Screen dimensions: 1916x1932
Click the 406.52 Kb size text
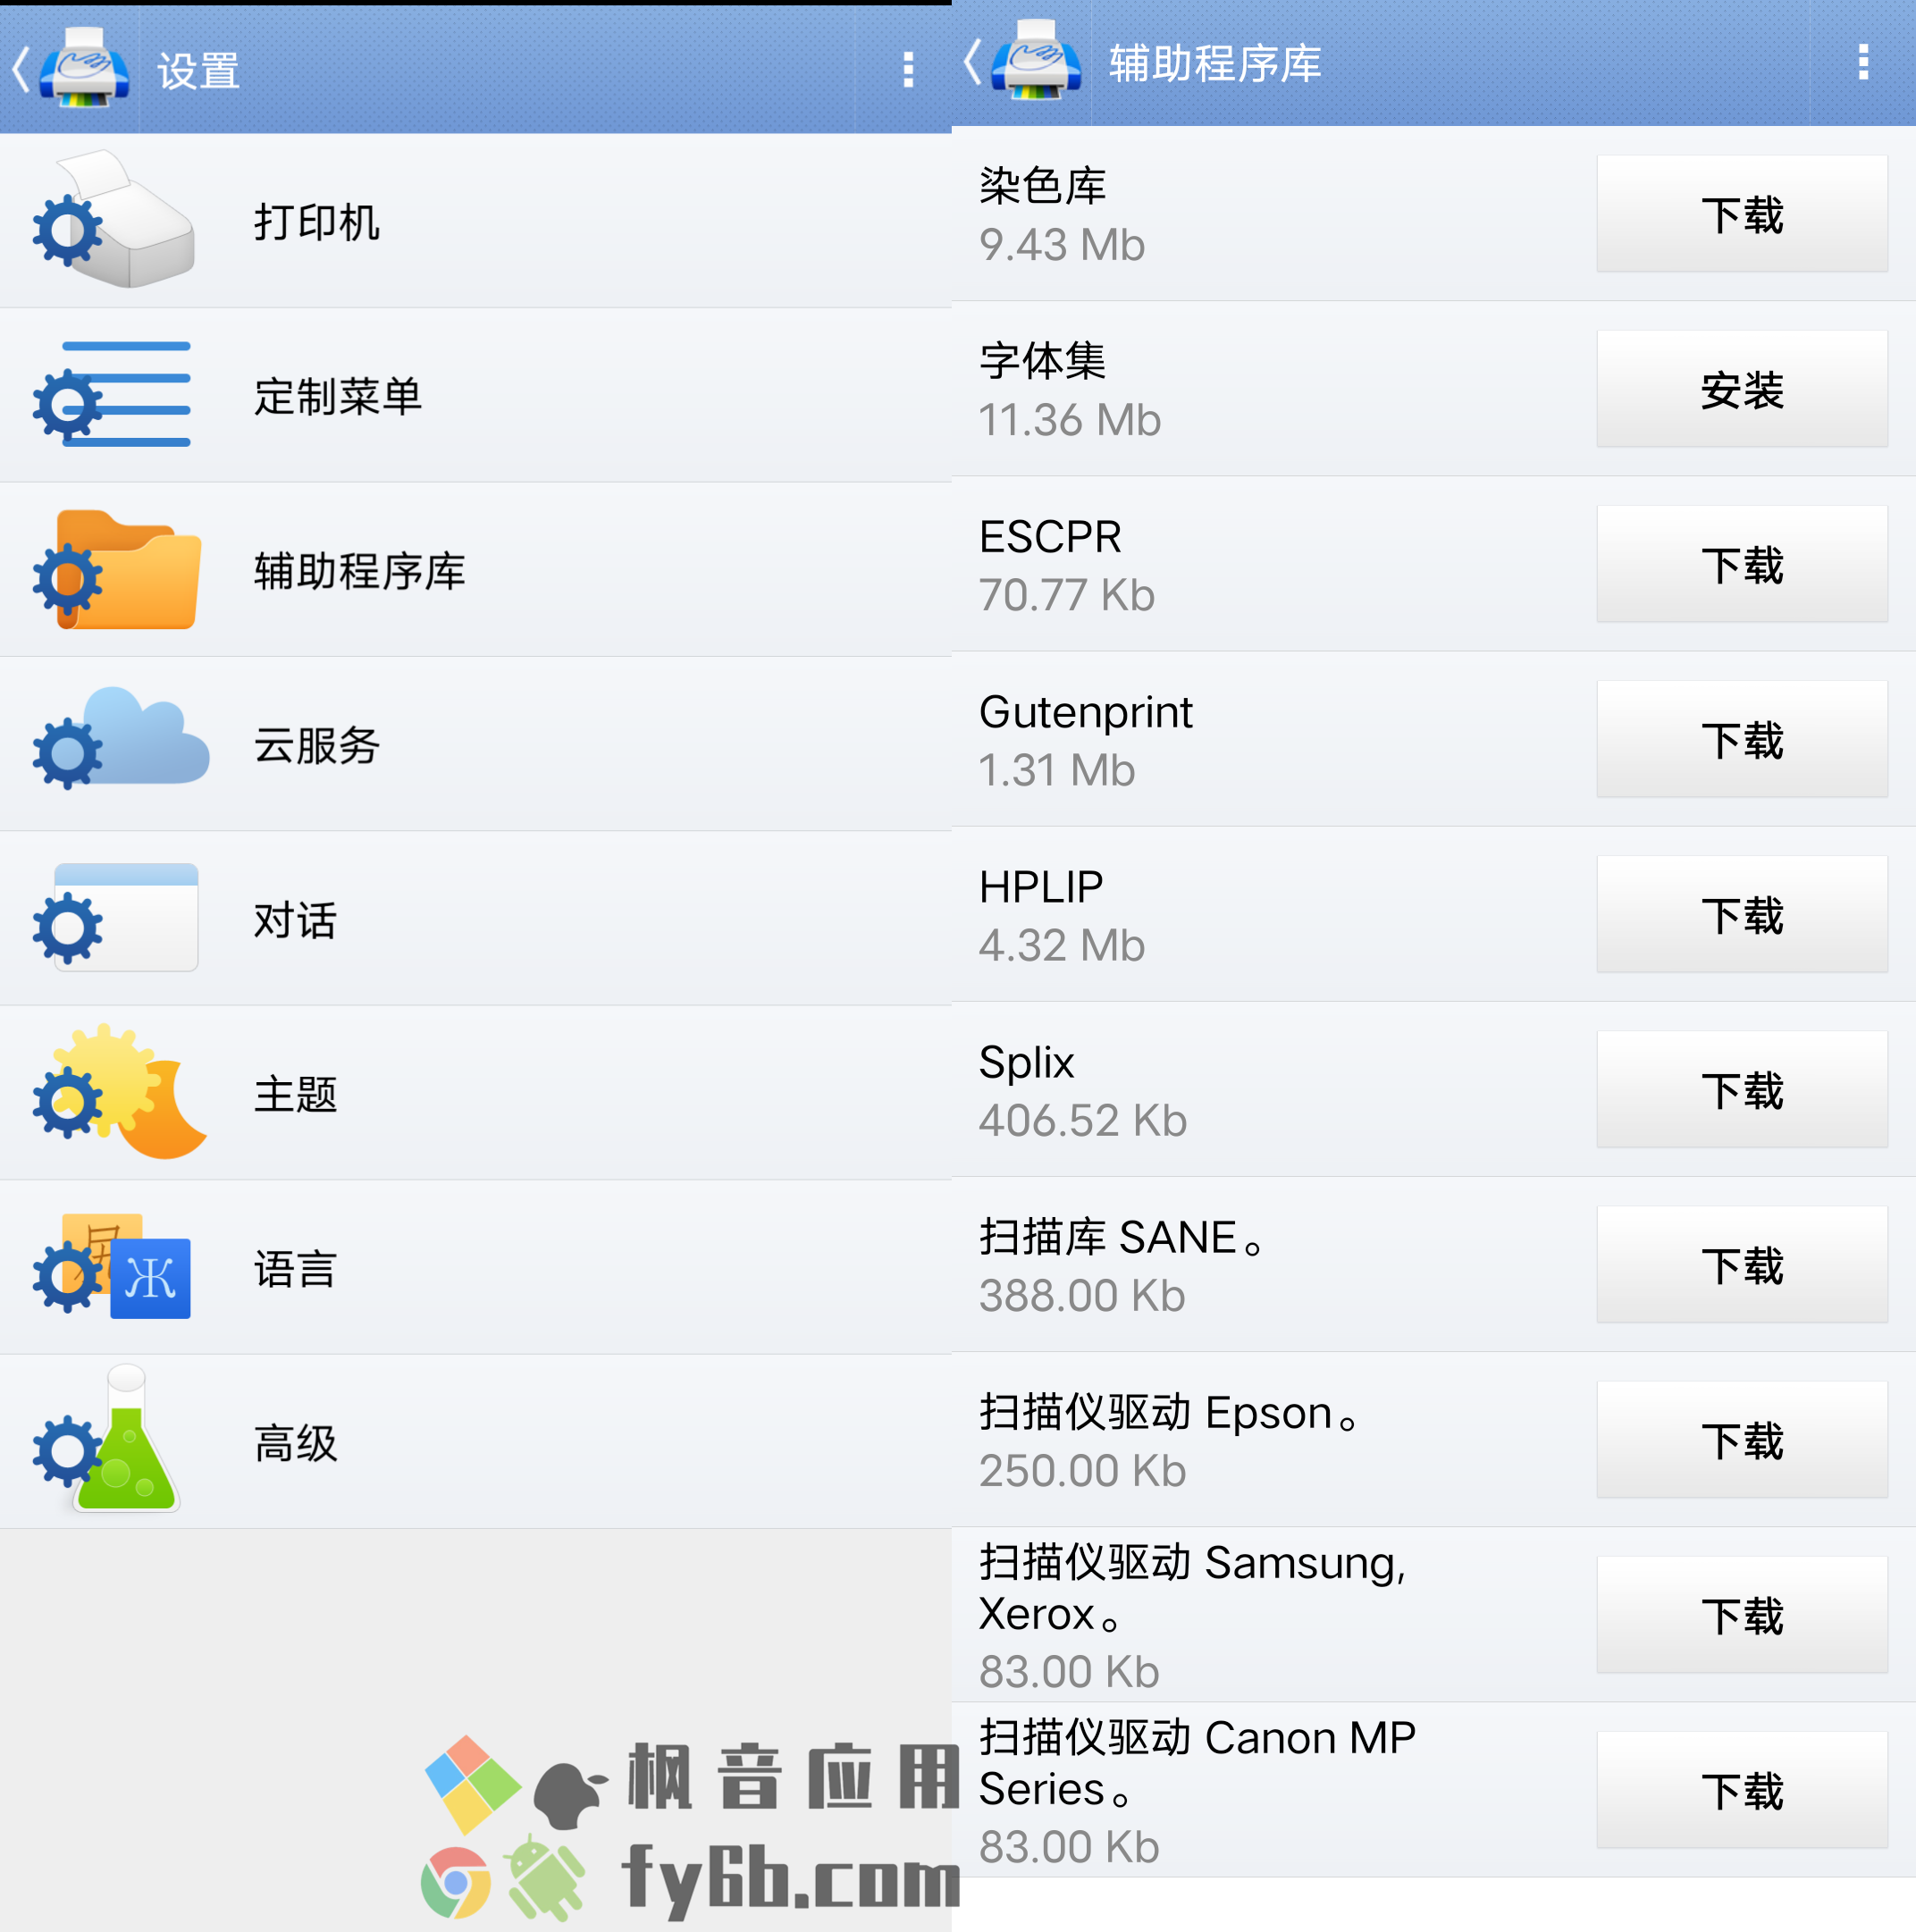tap(1083, 1120)
